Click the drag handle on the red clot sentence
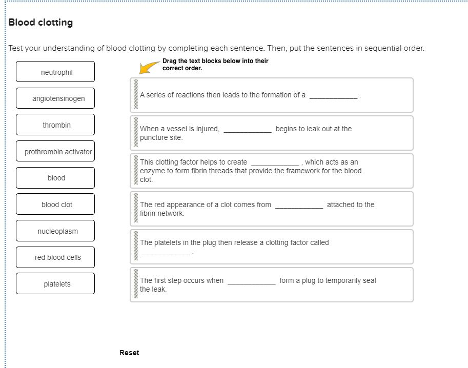The width and height of the screenshot is (468, 368). tap(135, 209)
